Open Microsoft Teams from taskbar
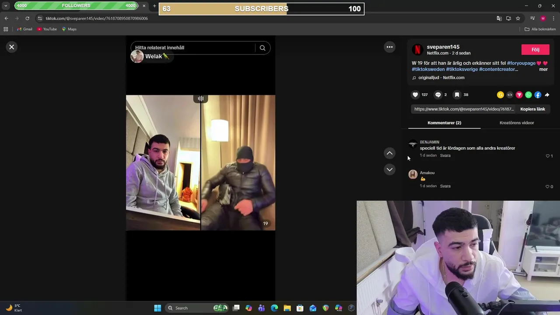Screen dimensions: 560x315 click(x=262, y=308)
